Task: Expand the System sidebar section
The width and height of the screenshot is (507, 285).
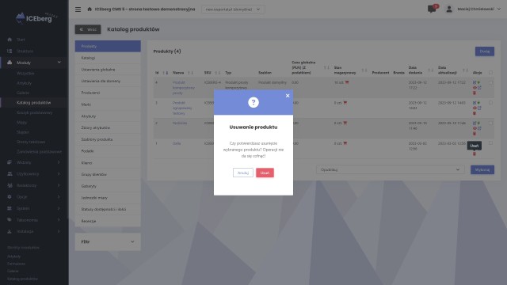Action: click(34, 208)
